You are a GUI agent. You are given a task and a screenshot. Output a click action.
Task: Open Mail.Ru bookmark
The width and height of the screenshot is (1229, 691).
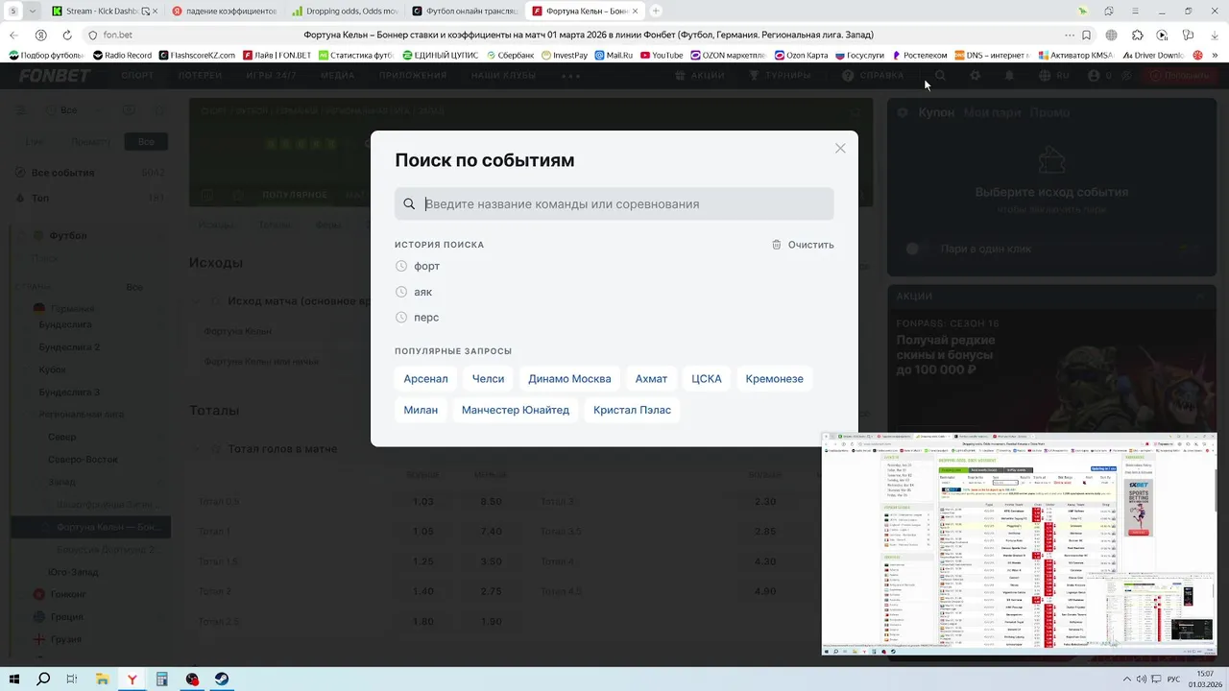614,55
